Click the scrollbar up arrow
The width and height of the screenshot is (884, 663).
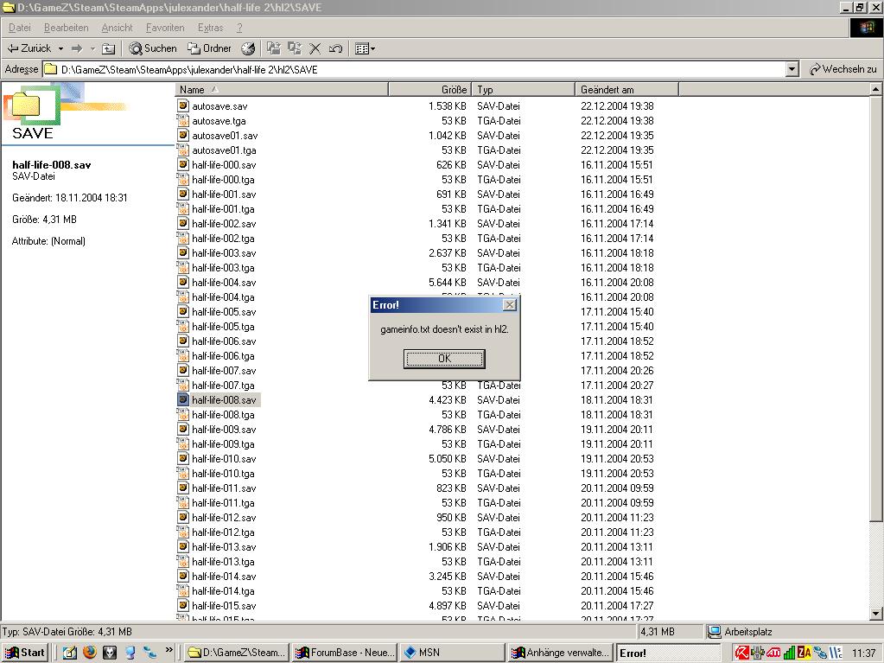click(x=875, y=89)
